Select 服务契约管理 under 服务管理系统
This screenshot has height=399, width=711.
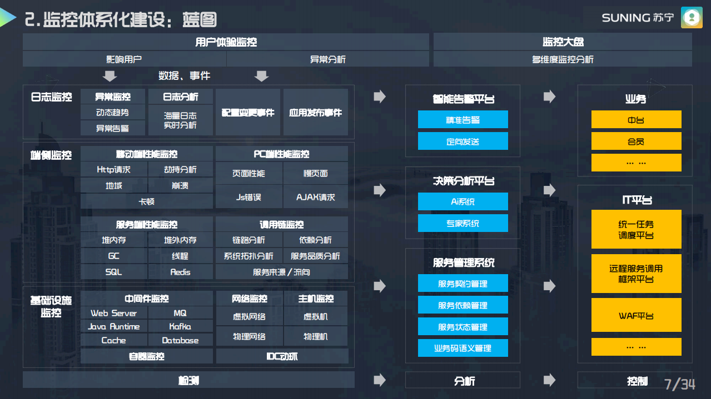(x=463, y=283)
